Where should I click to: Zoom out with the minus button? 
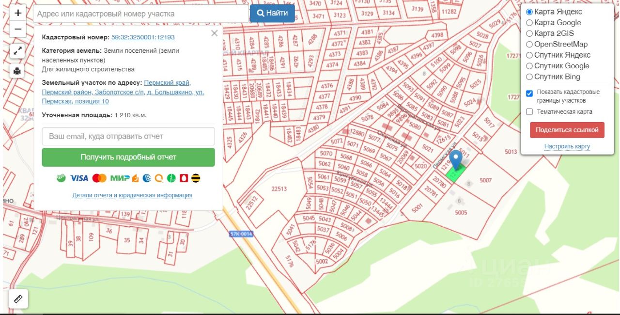(18, 30)
